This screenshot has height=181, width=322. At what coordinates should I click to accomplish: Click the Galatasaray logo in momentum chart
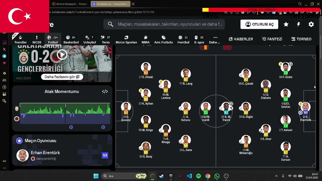(x=17, y=109)
